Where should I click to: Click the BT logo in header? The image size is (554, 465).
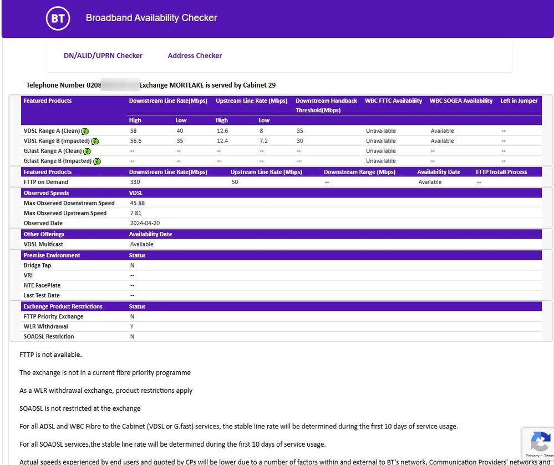pos(58,18)
